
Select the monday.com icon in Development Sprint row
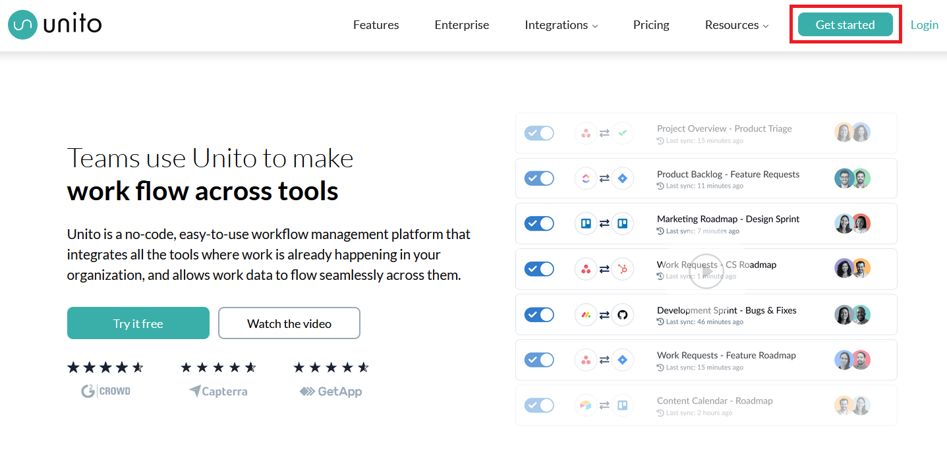pyautogui.click(x=586, y=315)
